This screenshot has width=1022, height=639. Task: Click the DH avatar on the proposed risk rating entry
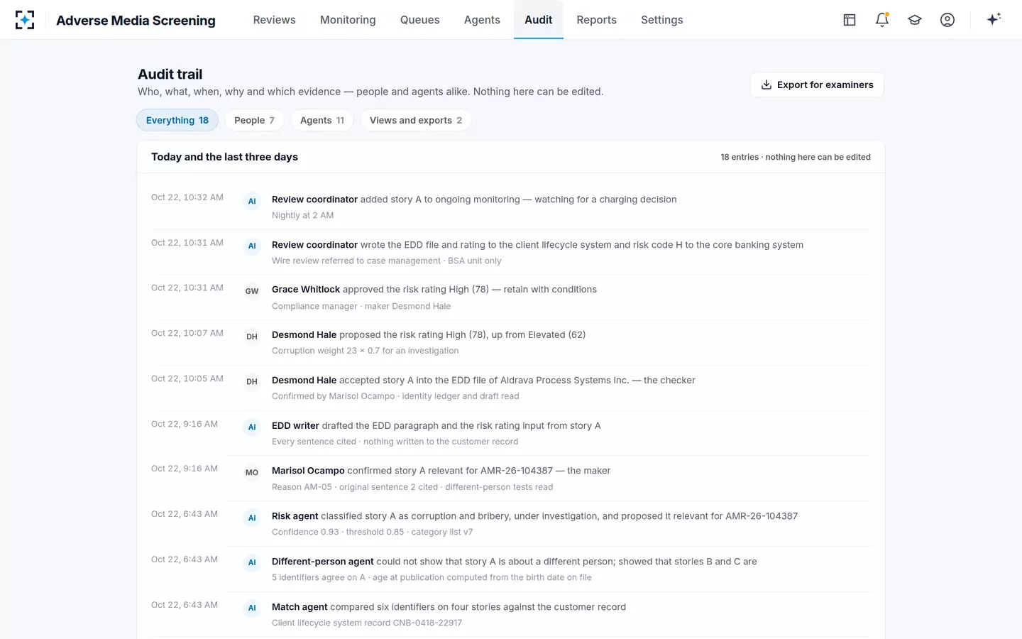(252, 337)
